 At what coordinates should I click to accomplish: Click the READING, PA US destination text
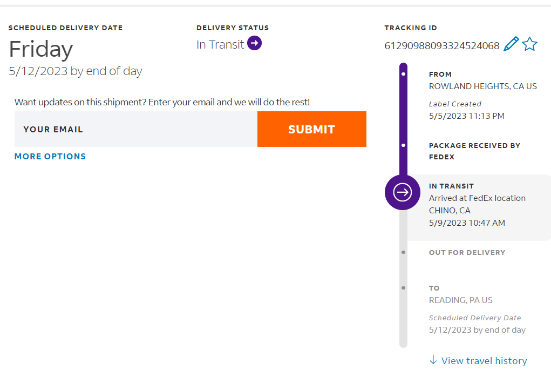(x=460, y=300)
